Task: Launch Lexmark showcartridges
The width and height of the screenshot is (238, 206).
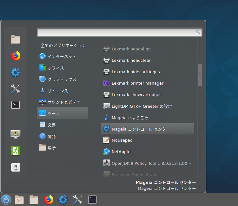Action: click(x=148, y=94)
